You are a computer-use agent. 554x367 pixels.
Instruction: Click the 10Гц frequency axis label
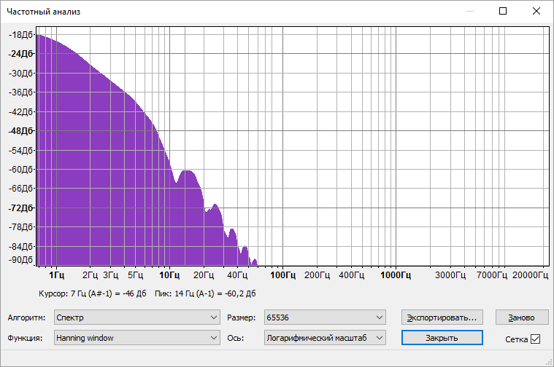click(x=169, y=275)
